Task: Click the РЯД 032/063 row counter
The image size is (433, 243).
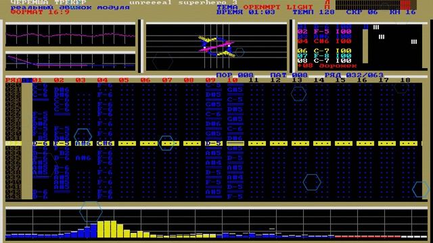Action: [354, 75]
